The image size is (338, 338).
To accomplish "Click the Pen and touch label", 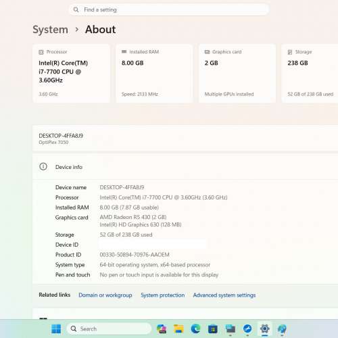I will 72,274.
